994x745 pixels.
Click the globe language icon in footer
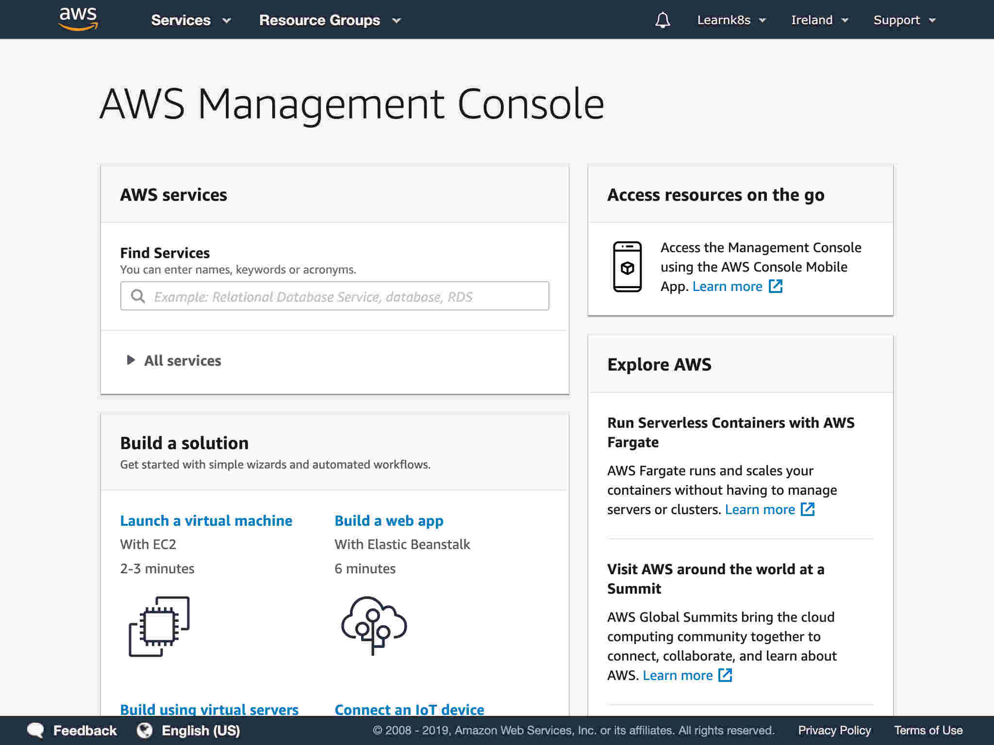click(x=145, y=730)
